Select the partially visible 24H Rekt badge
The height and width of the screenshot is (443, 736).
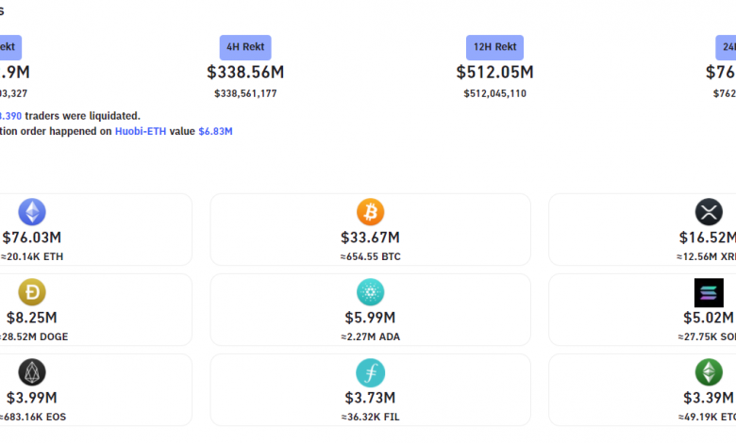click(x=726, y=47)
